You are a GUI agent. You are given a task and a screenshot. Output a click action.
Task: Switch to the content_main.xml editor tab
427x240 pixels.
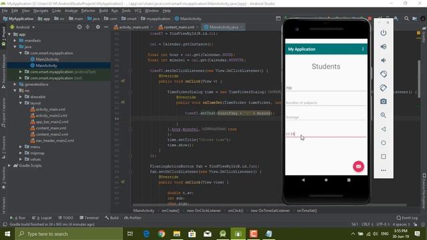tap(178, 27)
